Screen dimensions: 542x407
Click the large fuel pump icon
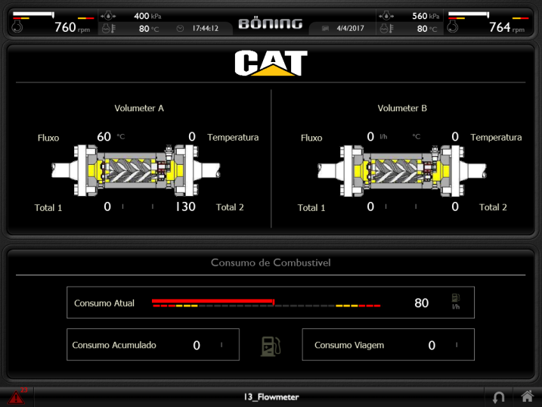[271, 346]
